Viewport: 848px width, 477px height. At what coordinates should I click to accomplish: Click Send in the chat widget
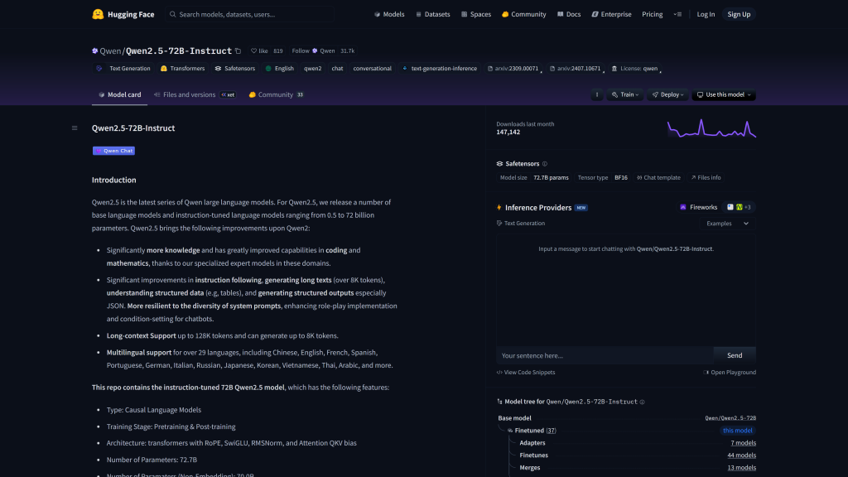point(735,355)
